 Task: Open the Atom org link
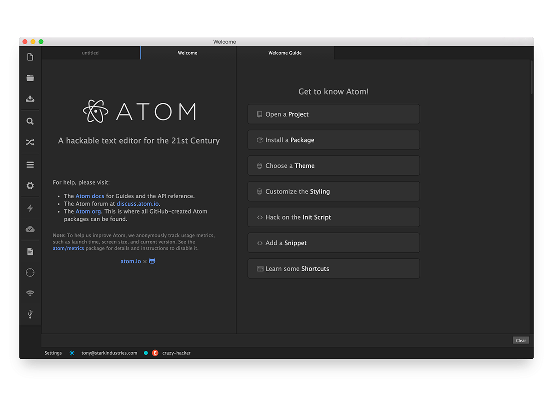(x=88, y=211)
